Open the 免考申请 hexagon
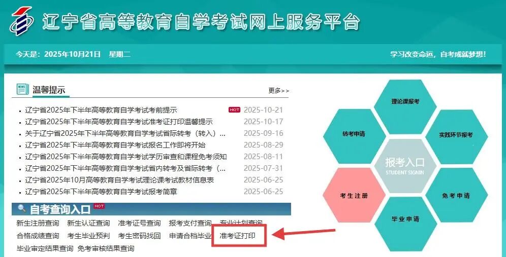506x257 pixels. coord(456,196)
